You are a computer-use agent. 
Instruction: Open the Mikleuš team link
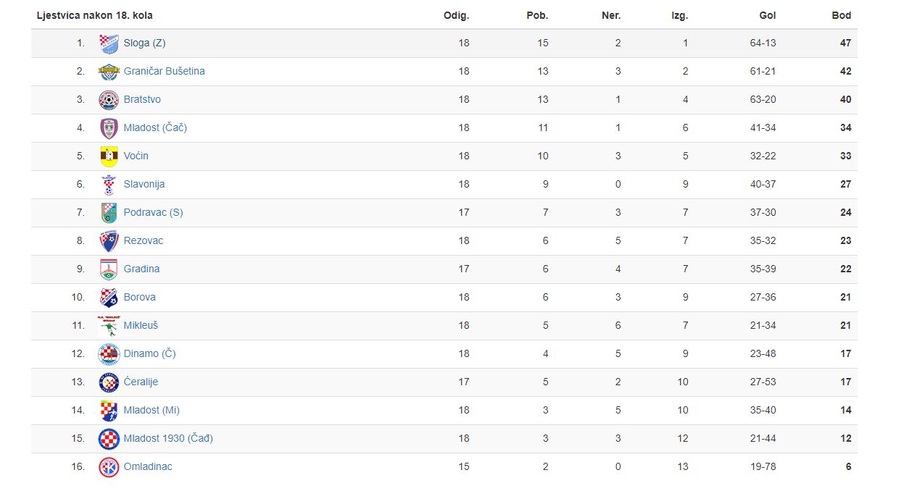click(141, 326)
